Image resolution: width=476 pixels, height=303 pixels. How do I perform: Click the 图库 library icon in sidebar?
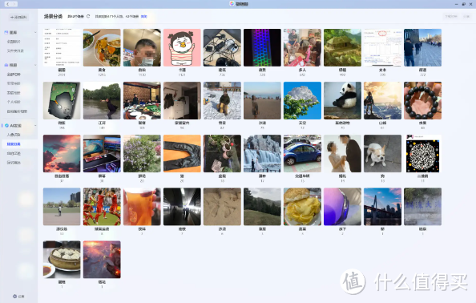pyautogui.click(x=6, y=32)
